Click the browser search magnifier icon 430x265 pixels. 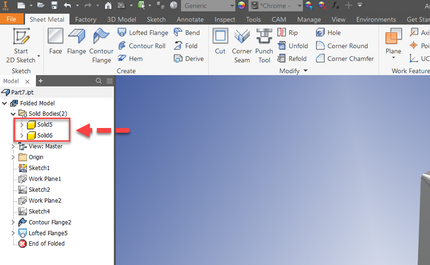(x=99, y=81)
